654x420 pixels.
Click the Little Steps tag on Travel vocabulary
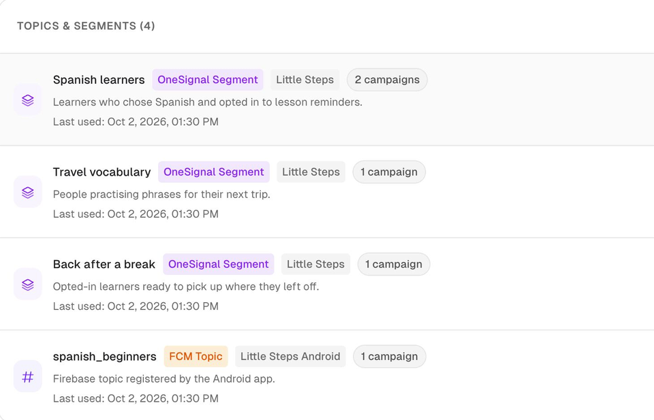[x=311, y=172]
